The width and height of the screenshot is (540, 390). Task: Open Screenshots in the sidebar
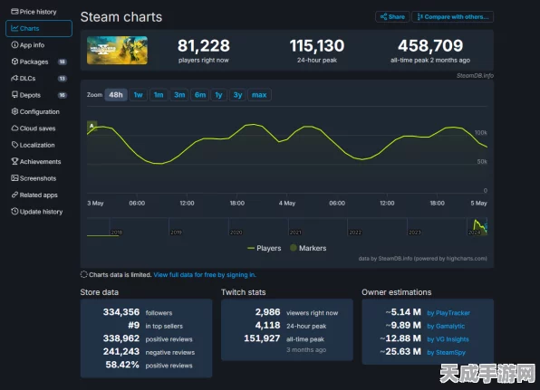(x=34, y=178)
